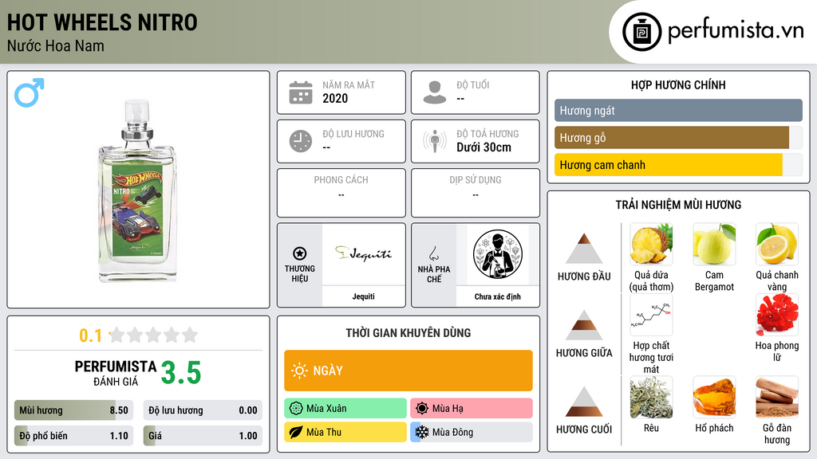817x459 pixels.
Task: Click the five-star rating row
Action: coord(154,335)
